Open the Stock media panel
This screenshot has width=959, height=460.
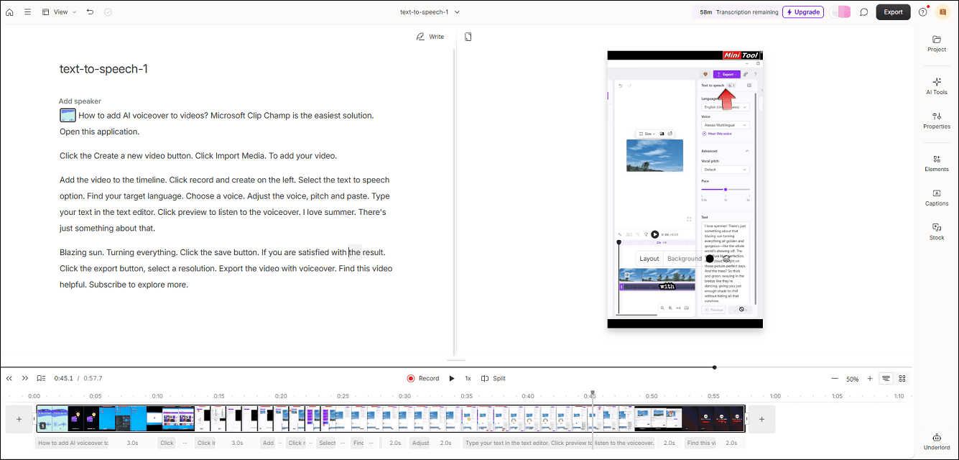(x=936, y=231)
